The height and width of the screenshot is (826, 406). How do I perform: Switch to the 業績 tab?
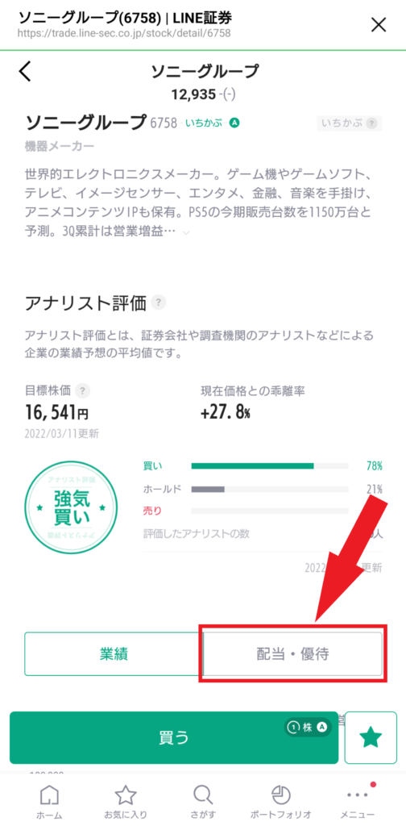coord(114,653)
